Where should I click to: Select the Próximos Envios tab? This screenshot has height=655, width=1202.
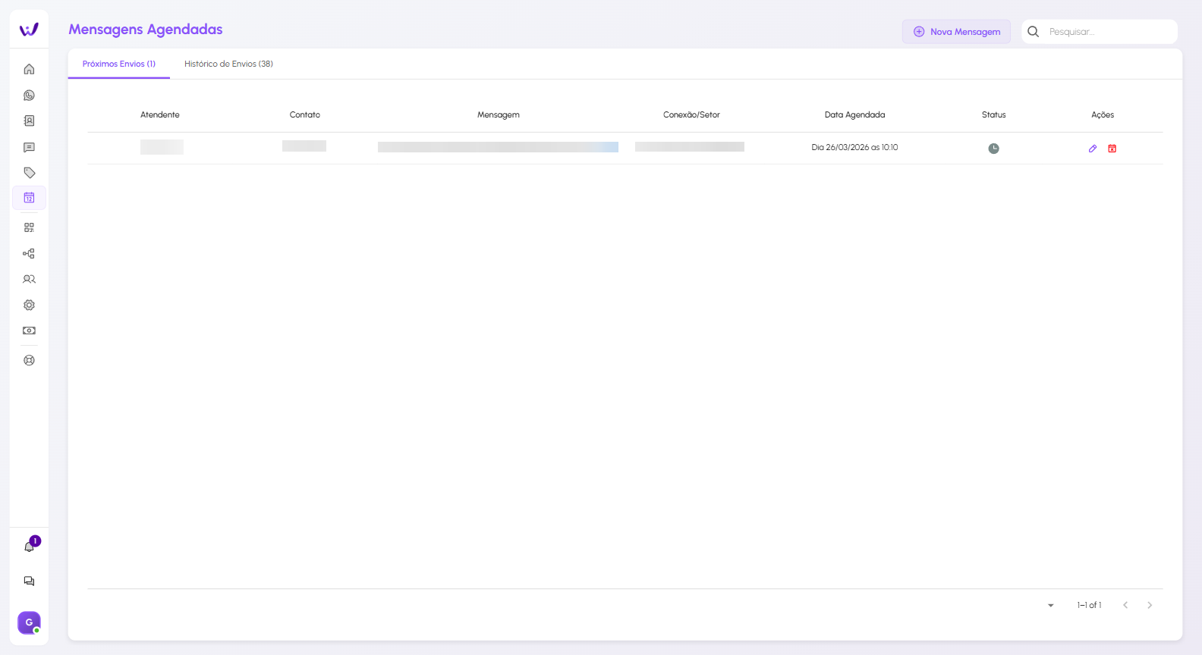click(x=119, y=64)
